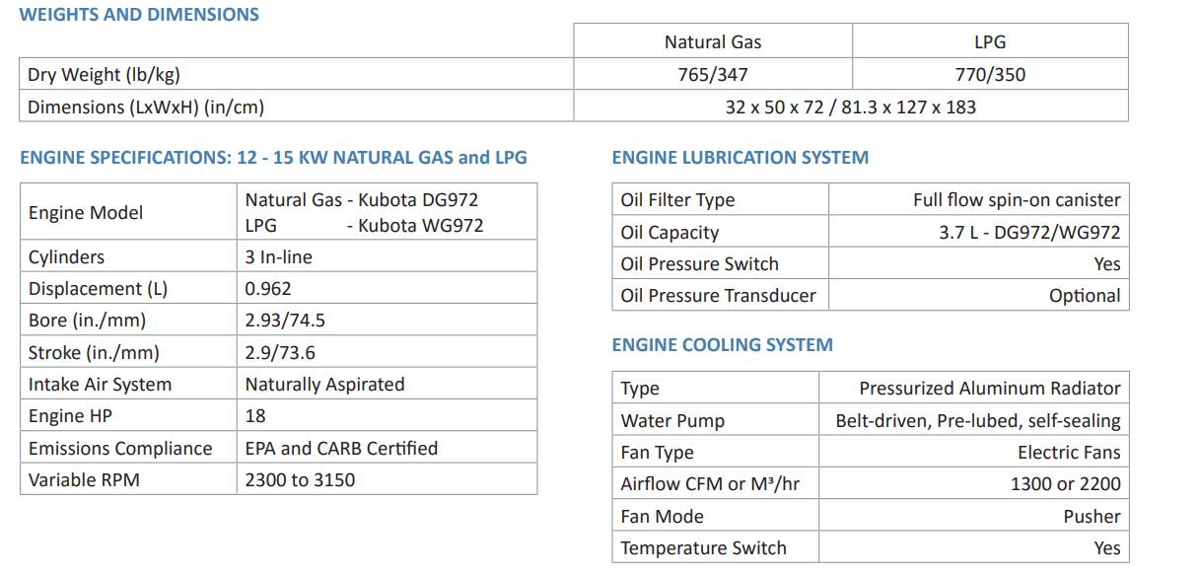The image size is (1199, 576).
Task: Select the Full flow spin-on canister value
Action: coord(1017,200)
